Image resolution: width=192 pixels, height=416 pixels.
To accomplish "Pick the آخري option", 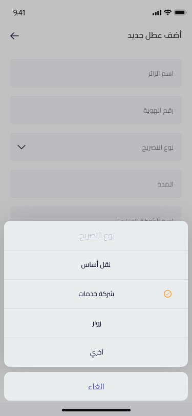I will (x=96, y=352).
